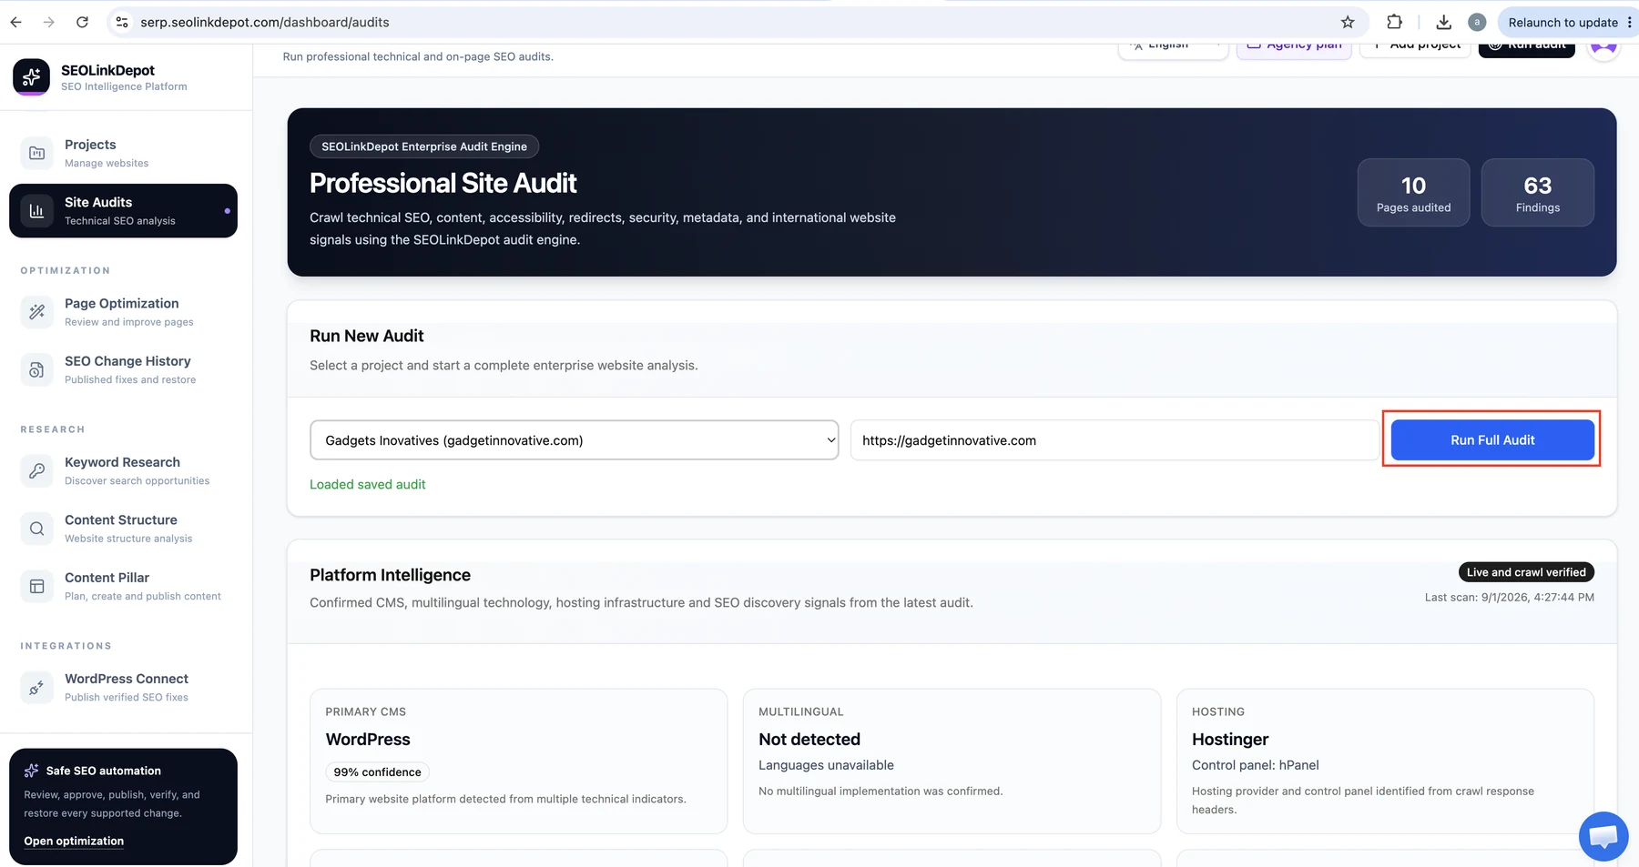Click the Not detected multilingual title

(x=809, y=740)
